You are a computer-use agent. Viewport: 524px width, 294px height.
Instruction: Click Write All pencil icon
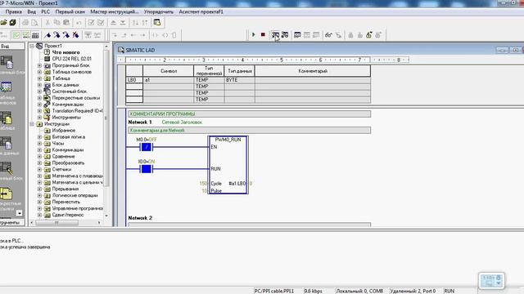tap(338, 34)
